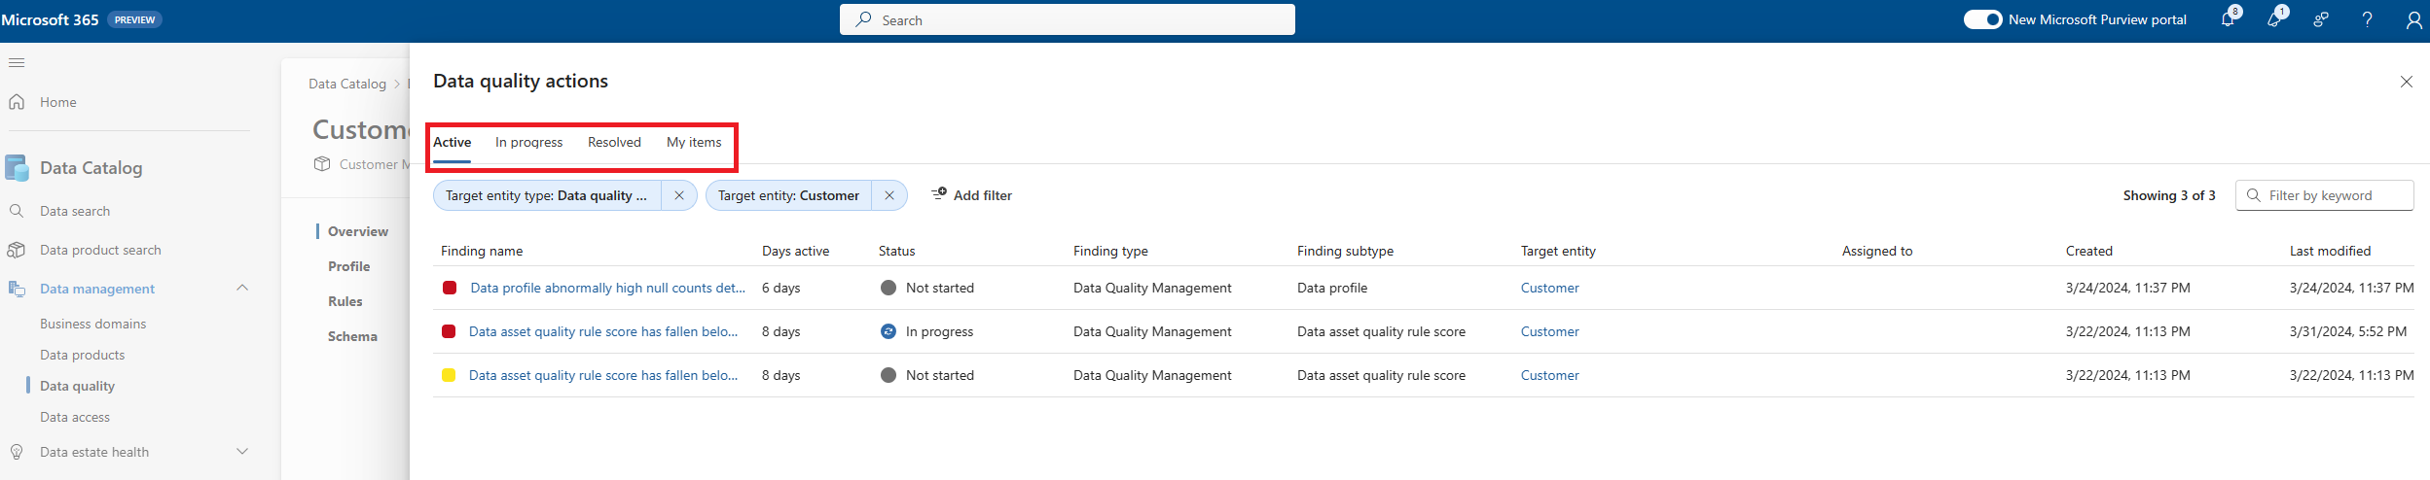
Task: Open Home from the sidebar
Action: [x=57, y=102]
